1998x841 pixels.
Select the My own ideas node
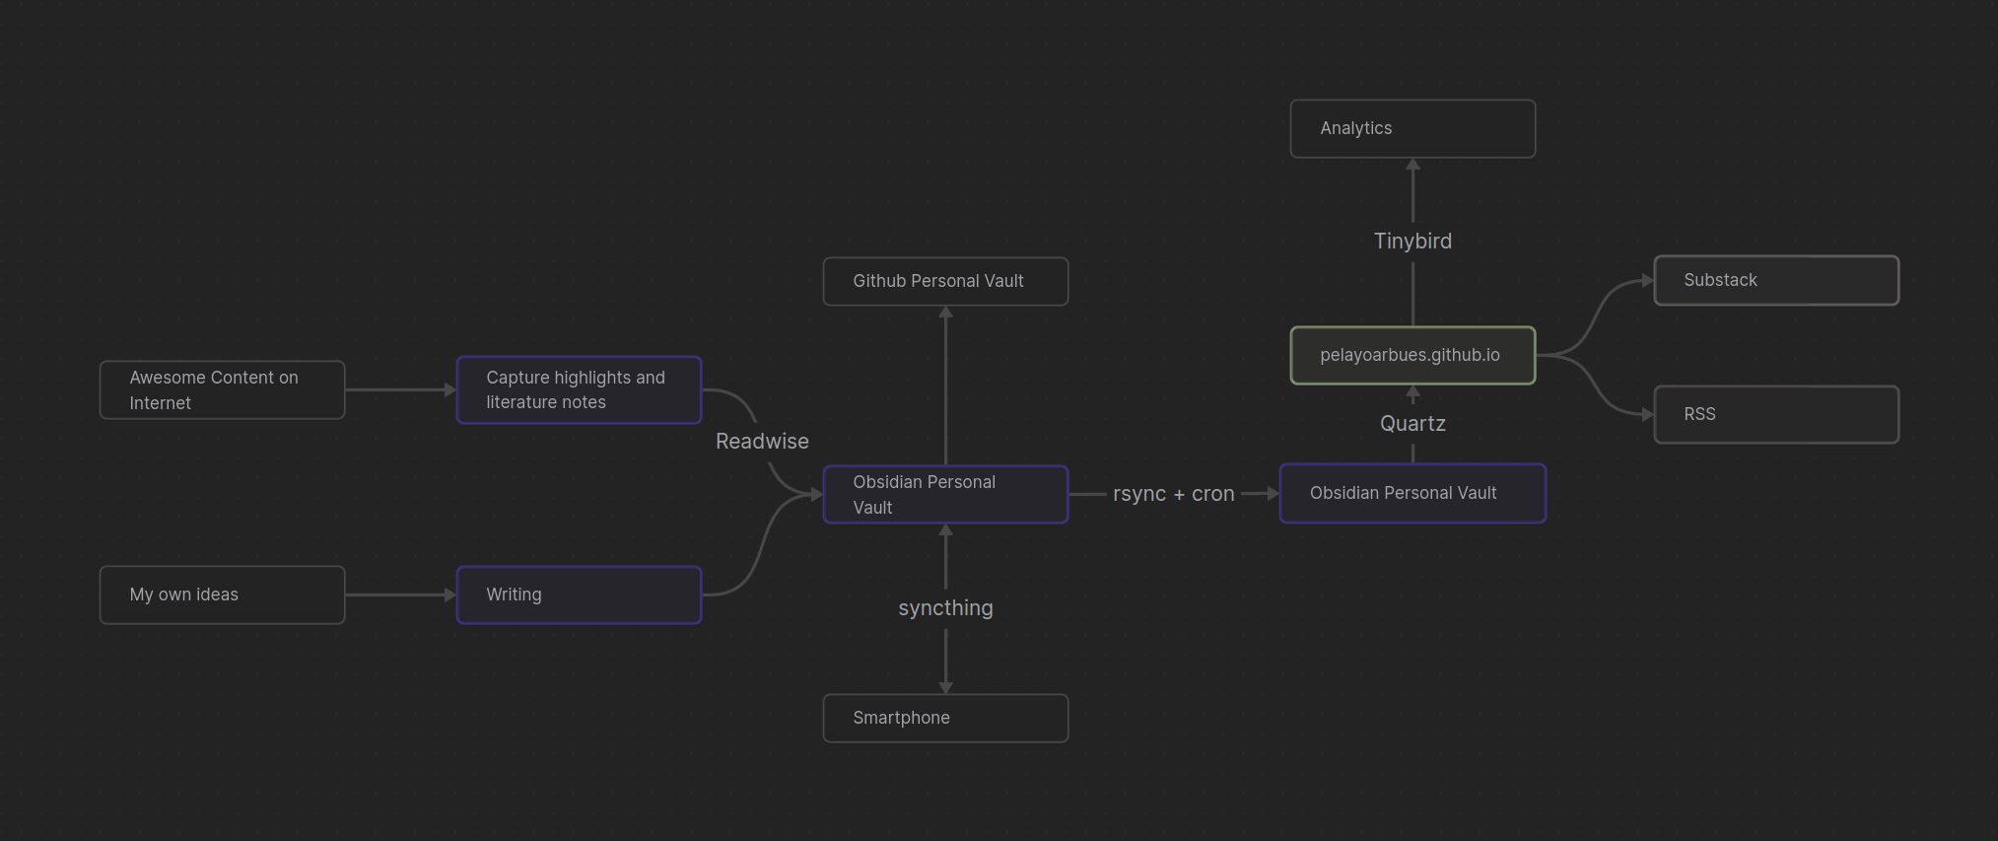pos(222,595)
